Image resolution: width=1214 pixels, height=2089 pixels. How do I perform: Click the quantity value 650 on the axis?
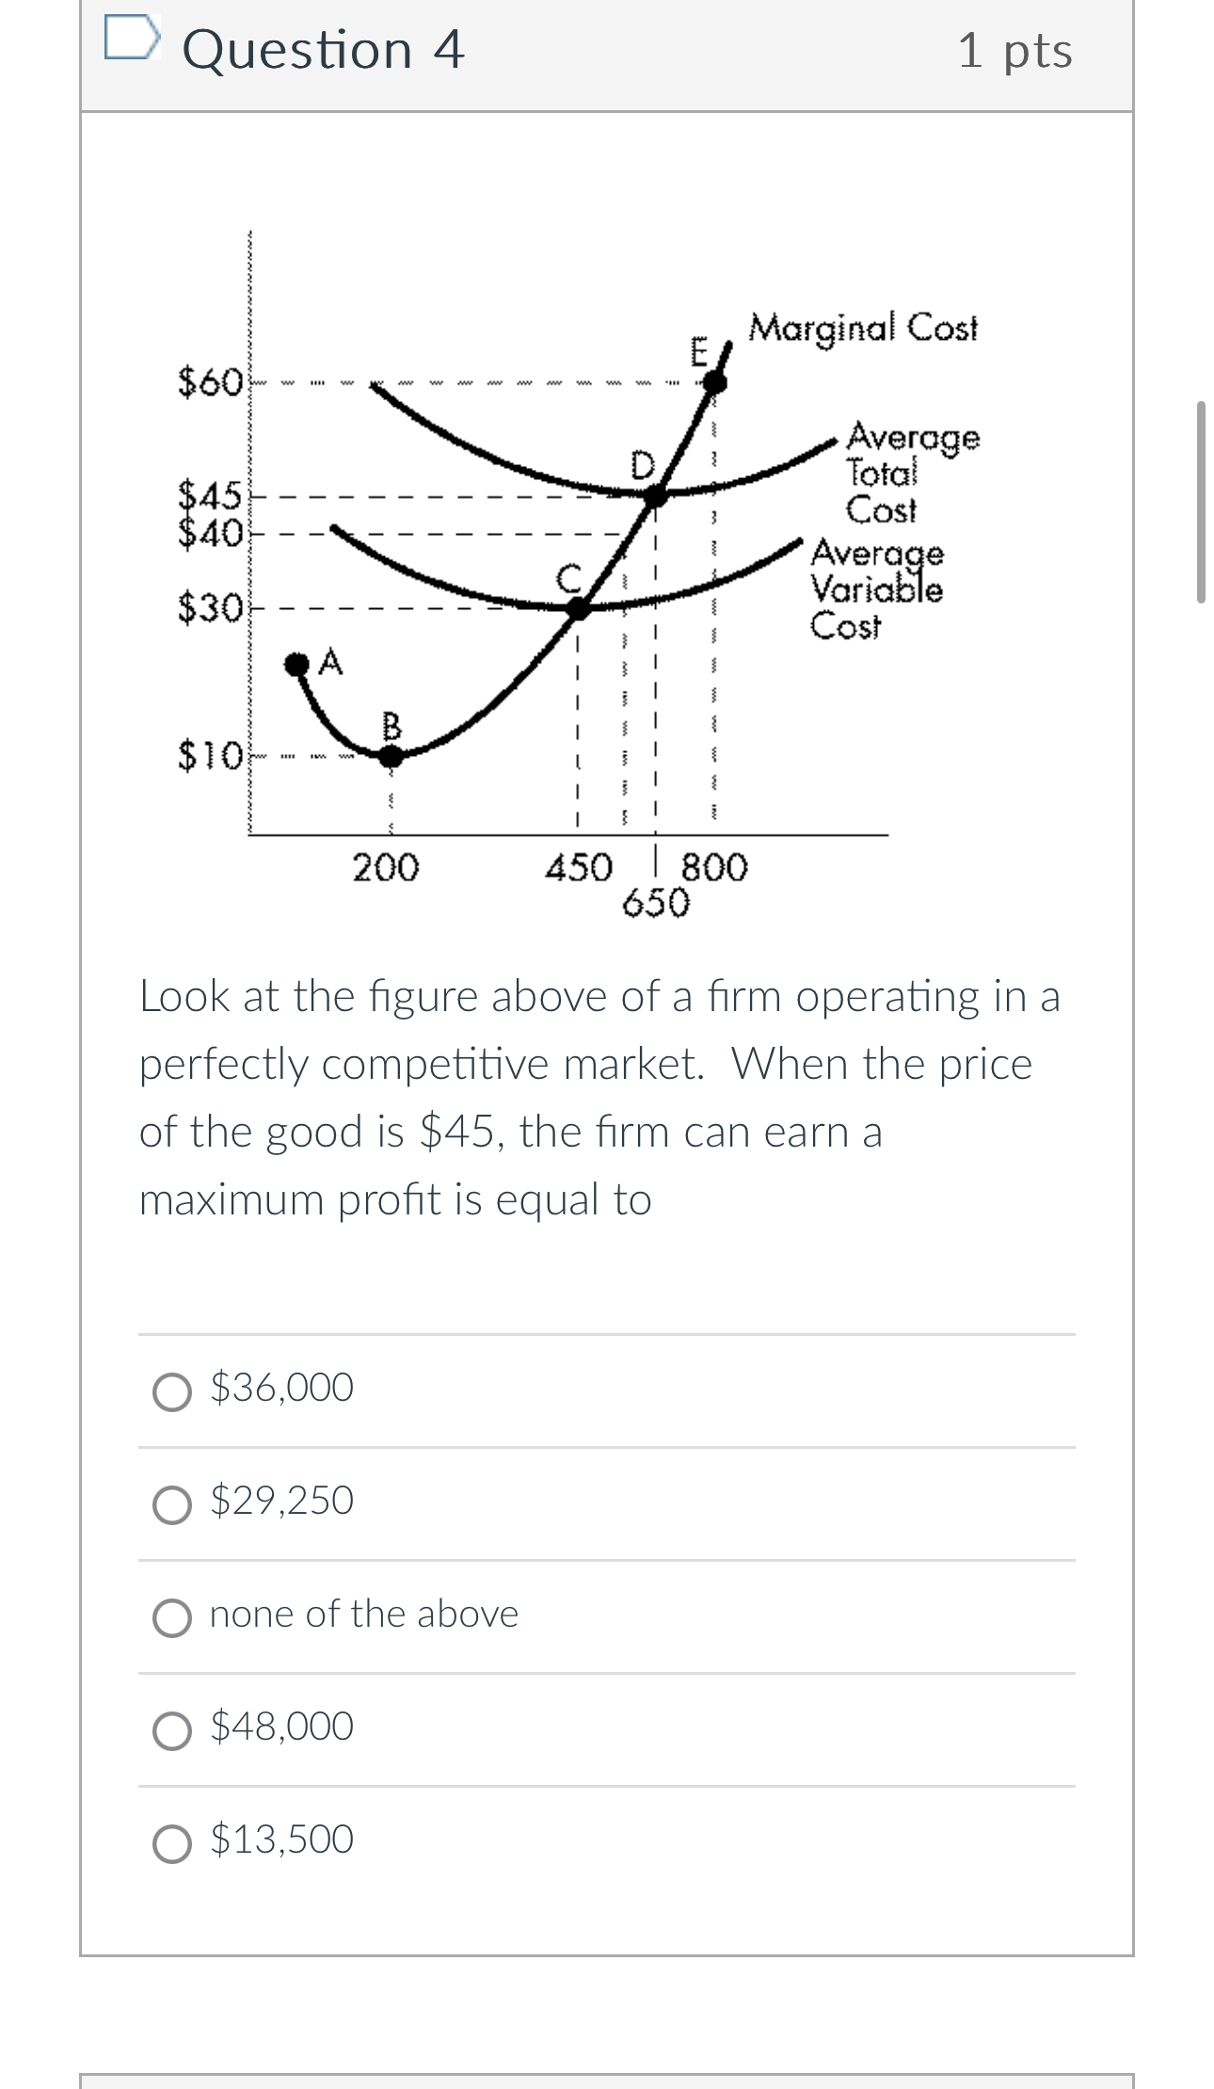pos(656,904)
